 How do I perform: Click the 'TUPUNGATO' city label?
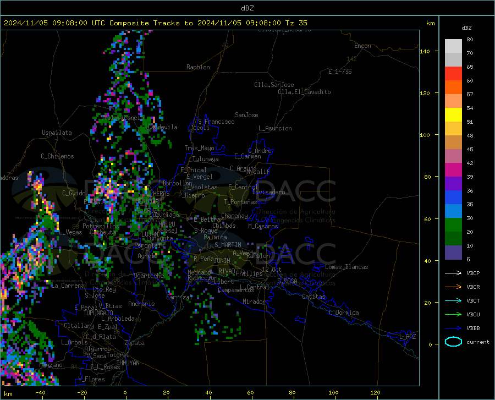point(98,313)
